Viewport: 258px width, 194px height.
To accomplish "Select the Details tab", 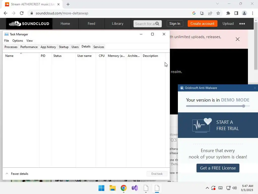I will coord(86,46).
